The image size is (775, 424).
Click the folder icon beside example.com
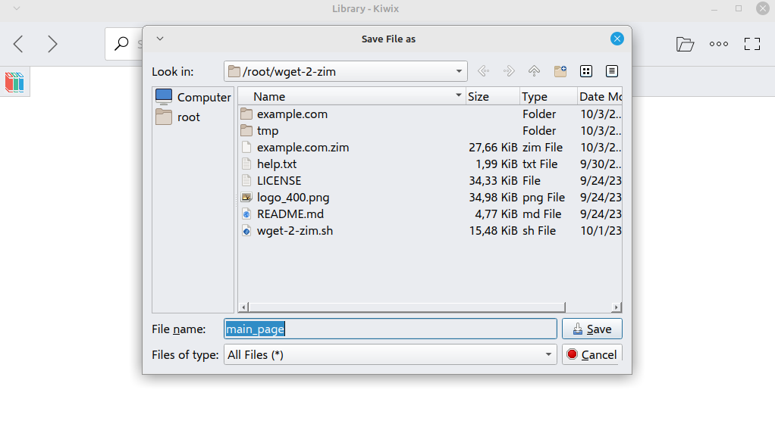pos(246,114)
